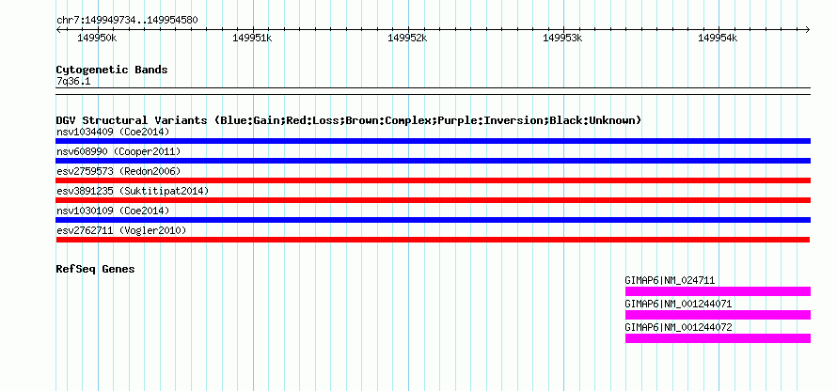This screenshot has width=837, height=391.
Task: Click the esv3891235 (Suktitipat2014) red loss bar
Action: pos(433,200)
